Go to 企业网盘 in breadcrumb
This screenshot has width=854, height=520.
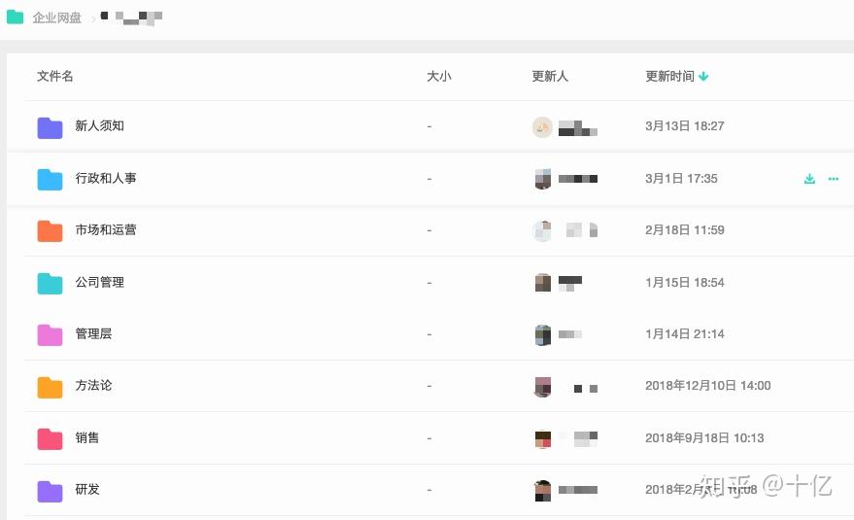57,17
